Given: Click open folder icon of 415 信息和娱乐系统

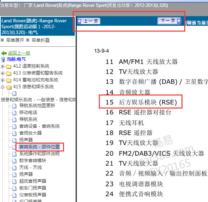Looking at the screenshot, I should click(9, 87).
